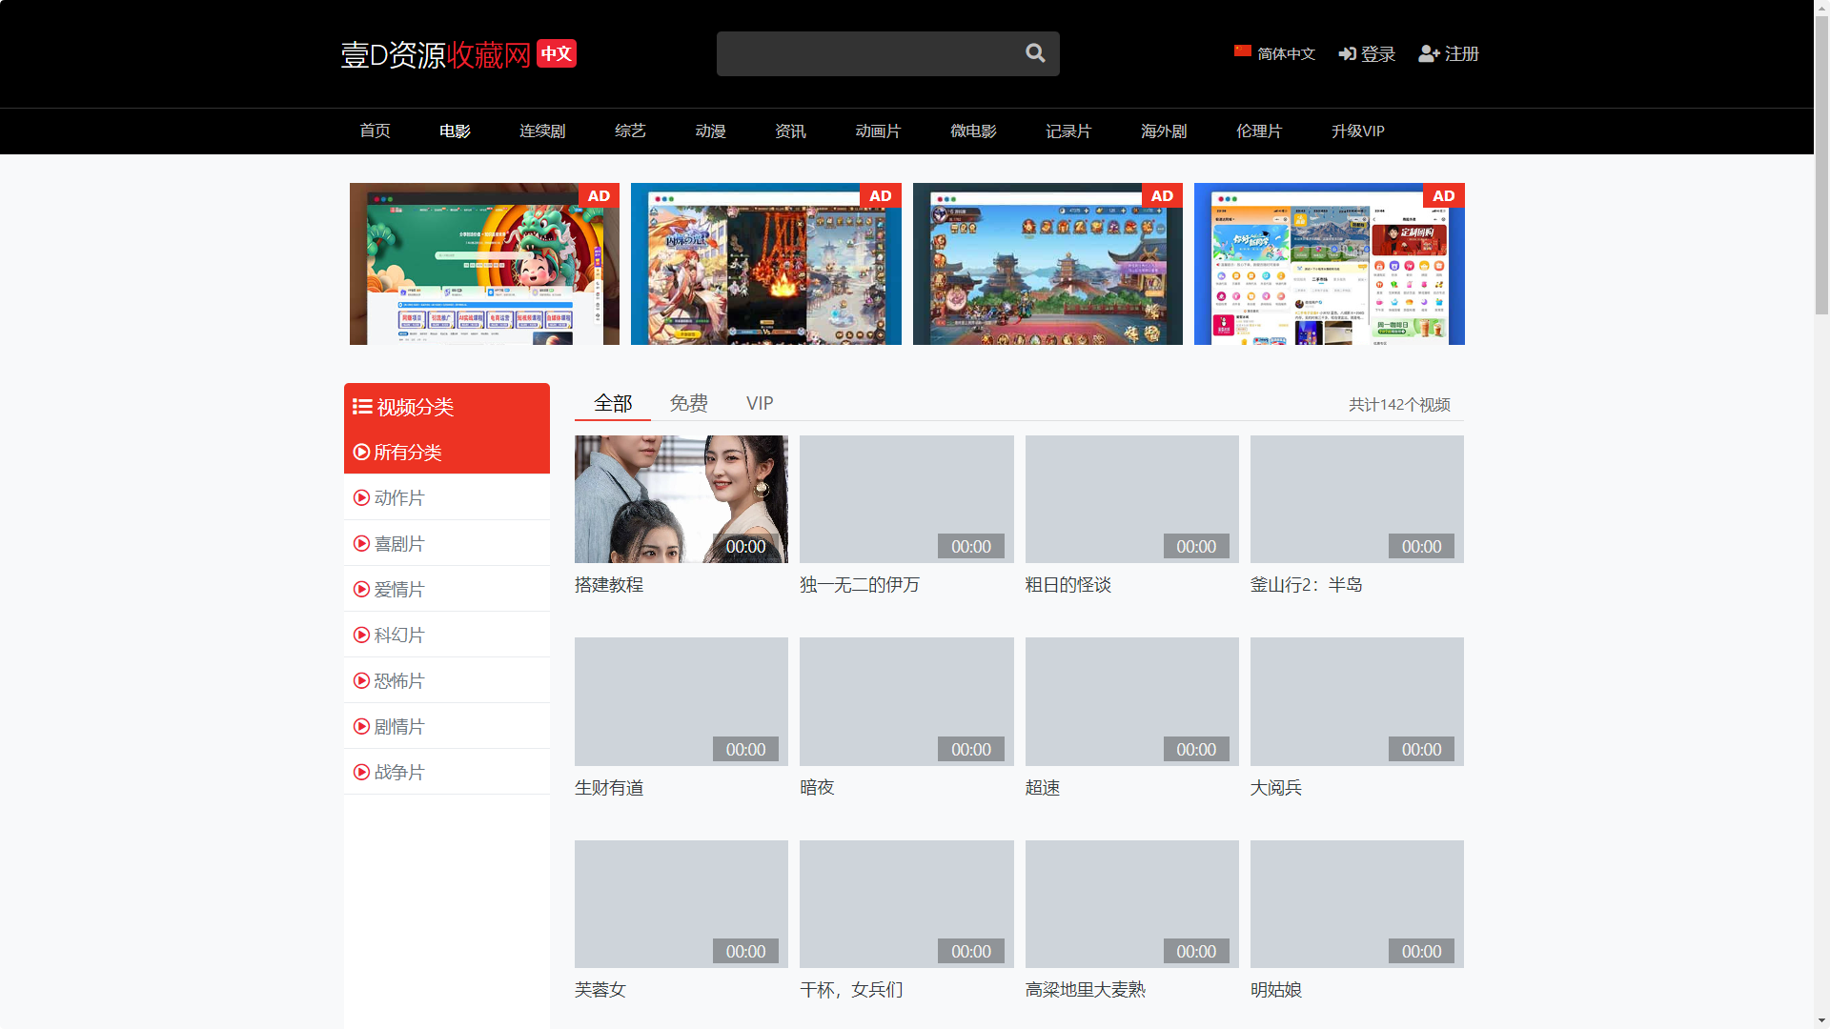Switch to the 免费 tab
This screenshot has width=1830, height=1029.
pos(688,403)
